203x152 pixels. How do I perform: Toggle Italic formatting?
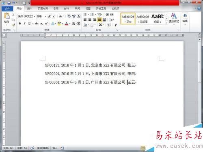(24, 24)
